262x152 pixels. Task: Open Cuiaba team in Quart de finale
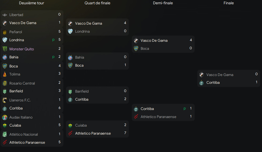coord(81,125)
